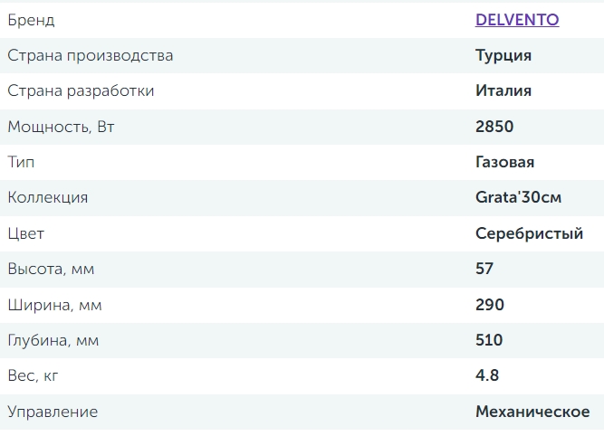Select the Механическое control value
Screen dimensions: 604x436
[x=533, y=412]
